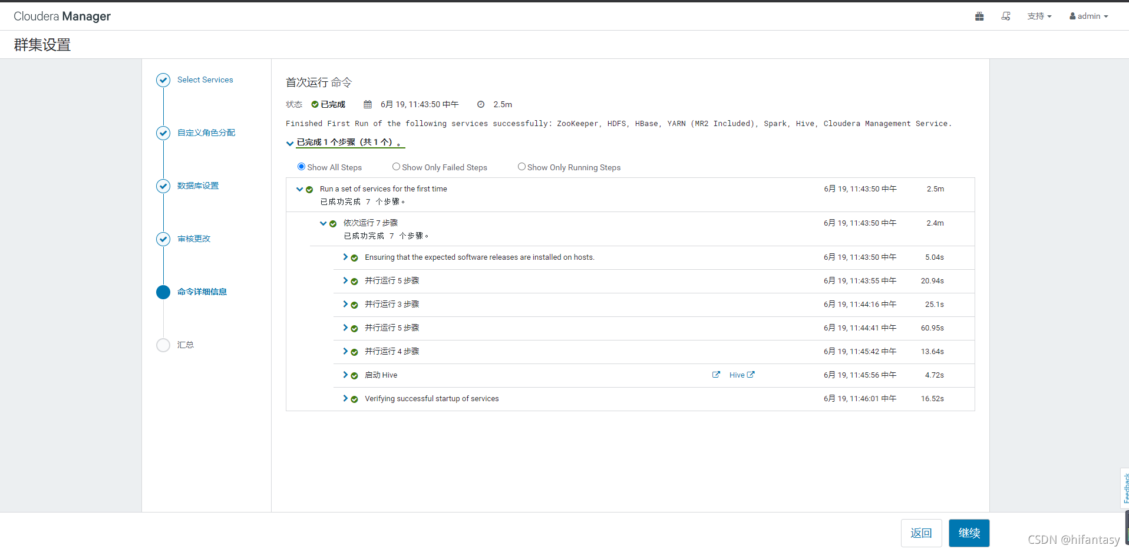Open the external link icon left of Hive

point(716,375)
